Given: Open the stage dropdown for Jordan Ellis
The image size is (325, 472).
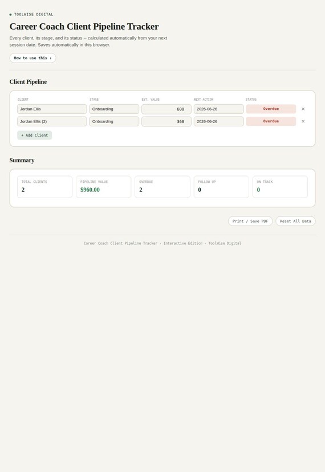Looking at the screenshot, I should pos(114,109).
